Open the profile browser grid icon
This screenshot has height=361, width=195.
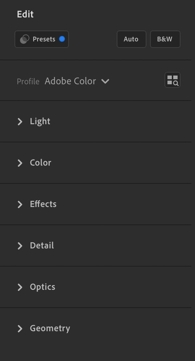pos(172,80)
